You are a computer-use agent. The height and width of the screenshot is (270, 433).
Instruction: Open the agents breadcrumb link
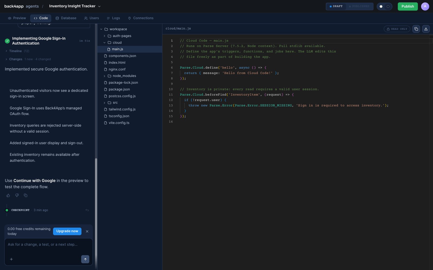[32, 6]
